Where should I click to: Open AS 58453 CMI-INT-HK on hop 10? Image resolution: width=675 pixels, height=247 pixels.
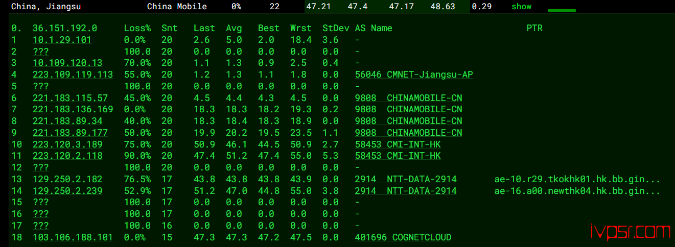tap(398, 144)
